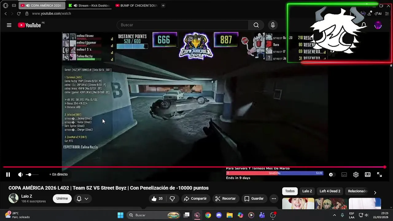The height and width of the screenshot is (221, 393).
Task: Share the video via Compartir
Action: click(x=195, y=199)
